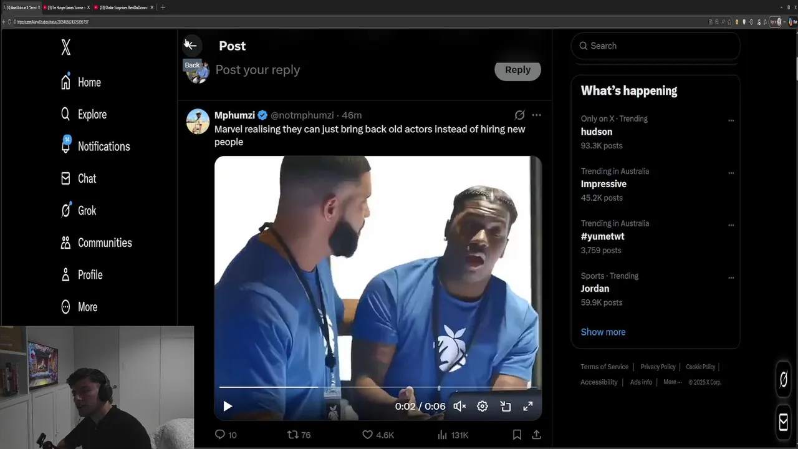Open the three-dot menu for the Jordan trend
Viewport: 798px width, 449px height.
[731, 278]
